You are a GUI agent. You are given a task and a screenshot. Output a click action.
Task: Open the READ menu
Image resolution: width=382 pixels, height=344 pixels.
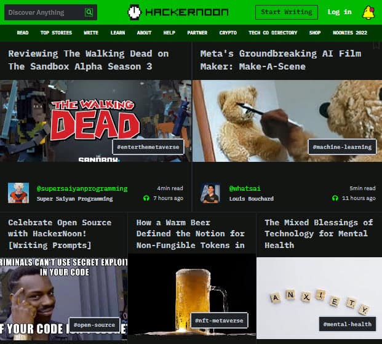tap(23, 33)
